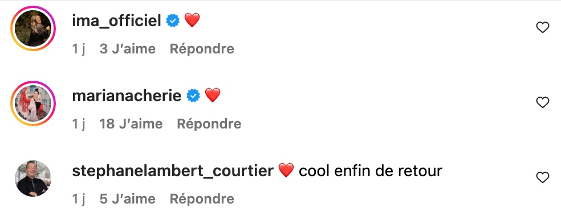This screenshot has height=216, width=561.
Task: Click the verified badge beside marianacherie
Action: (194, 96)
